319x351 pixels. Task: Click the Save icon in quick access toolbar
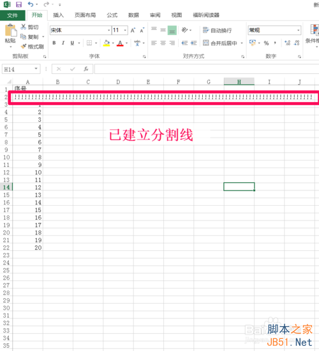click(x=19, y=4)
